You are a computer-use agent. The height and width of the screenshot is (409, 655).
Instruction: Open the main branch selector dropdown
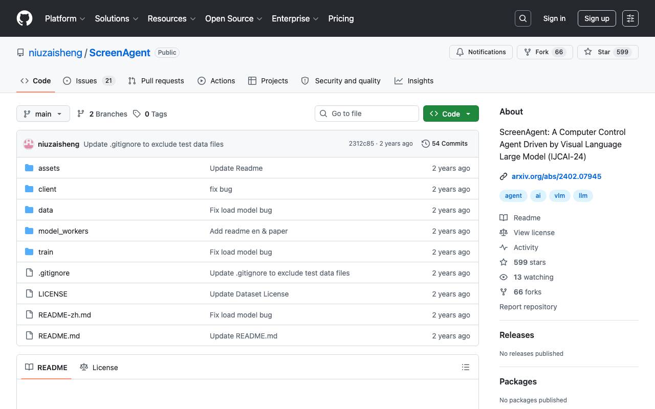(x=43, y=113)
